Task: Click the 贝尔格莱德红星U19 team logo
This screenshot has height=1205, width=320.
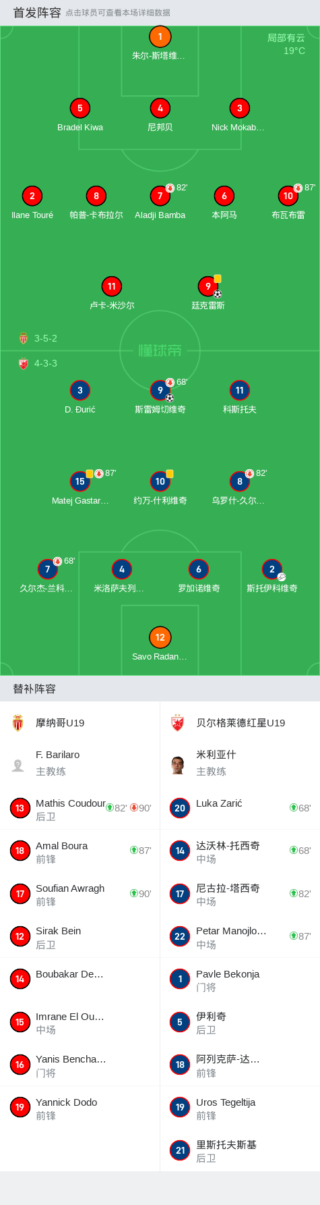Action: [178, 723]
